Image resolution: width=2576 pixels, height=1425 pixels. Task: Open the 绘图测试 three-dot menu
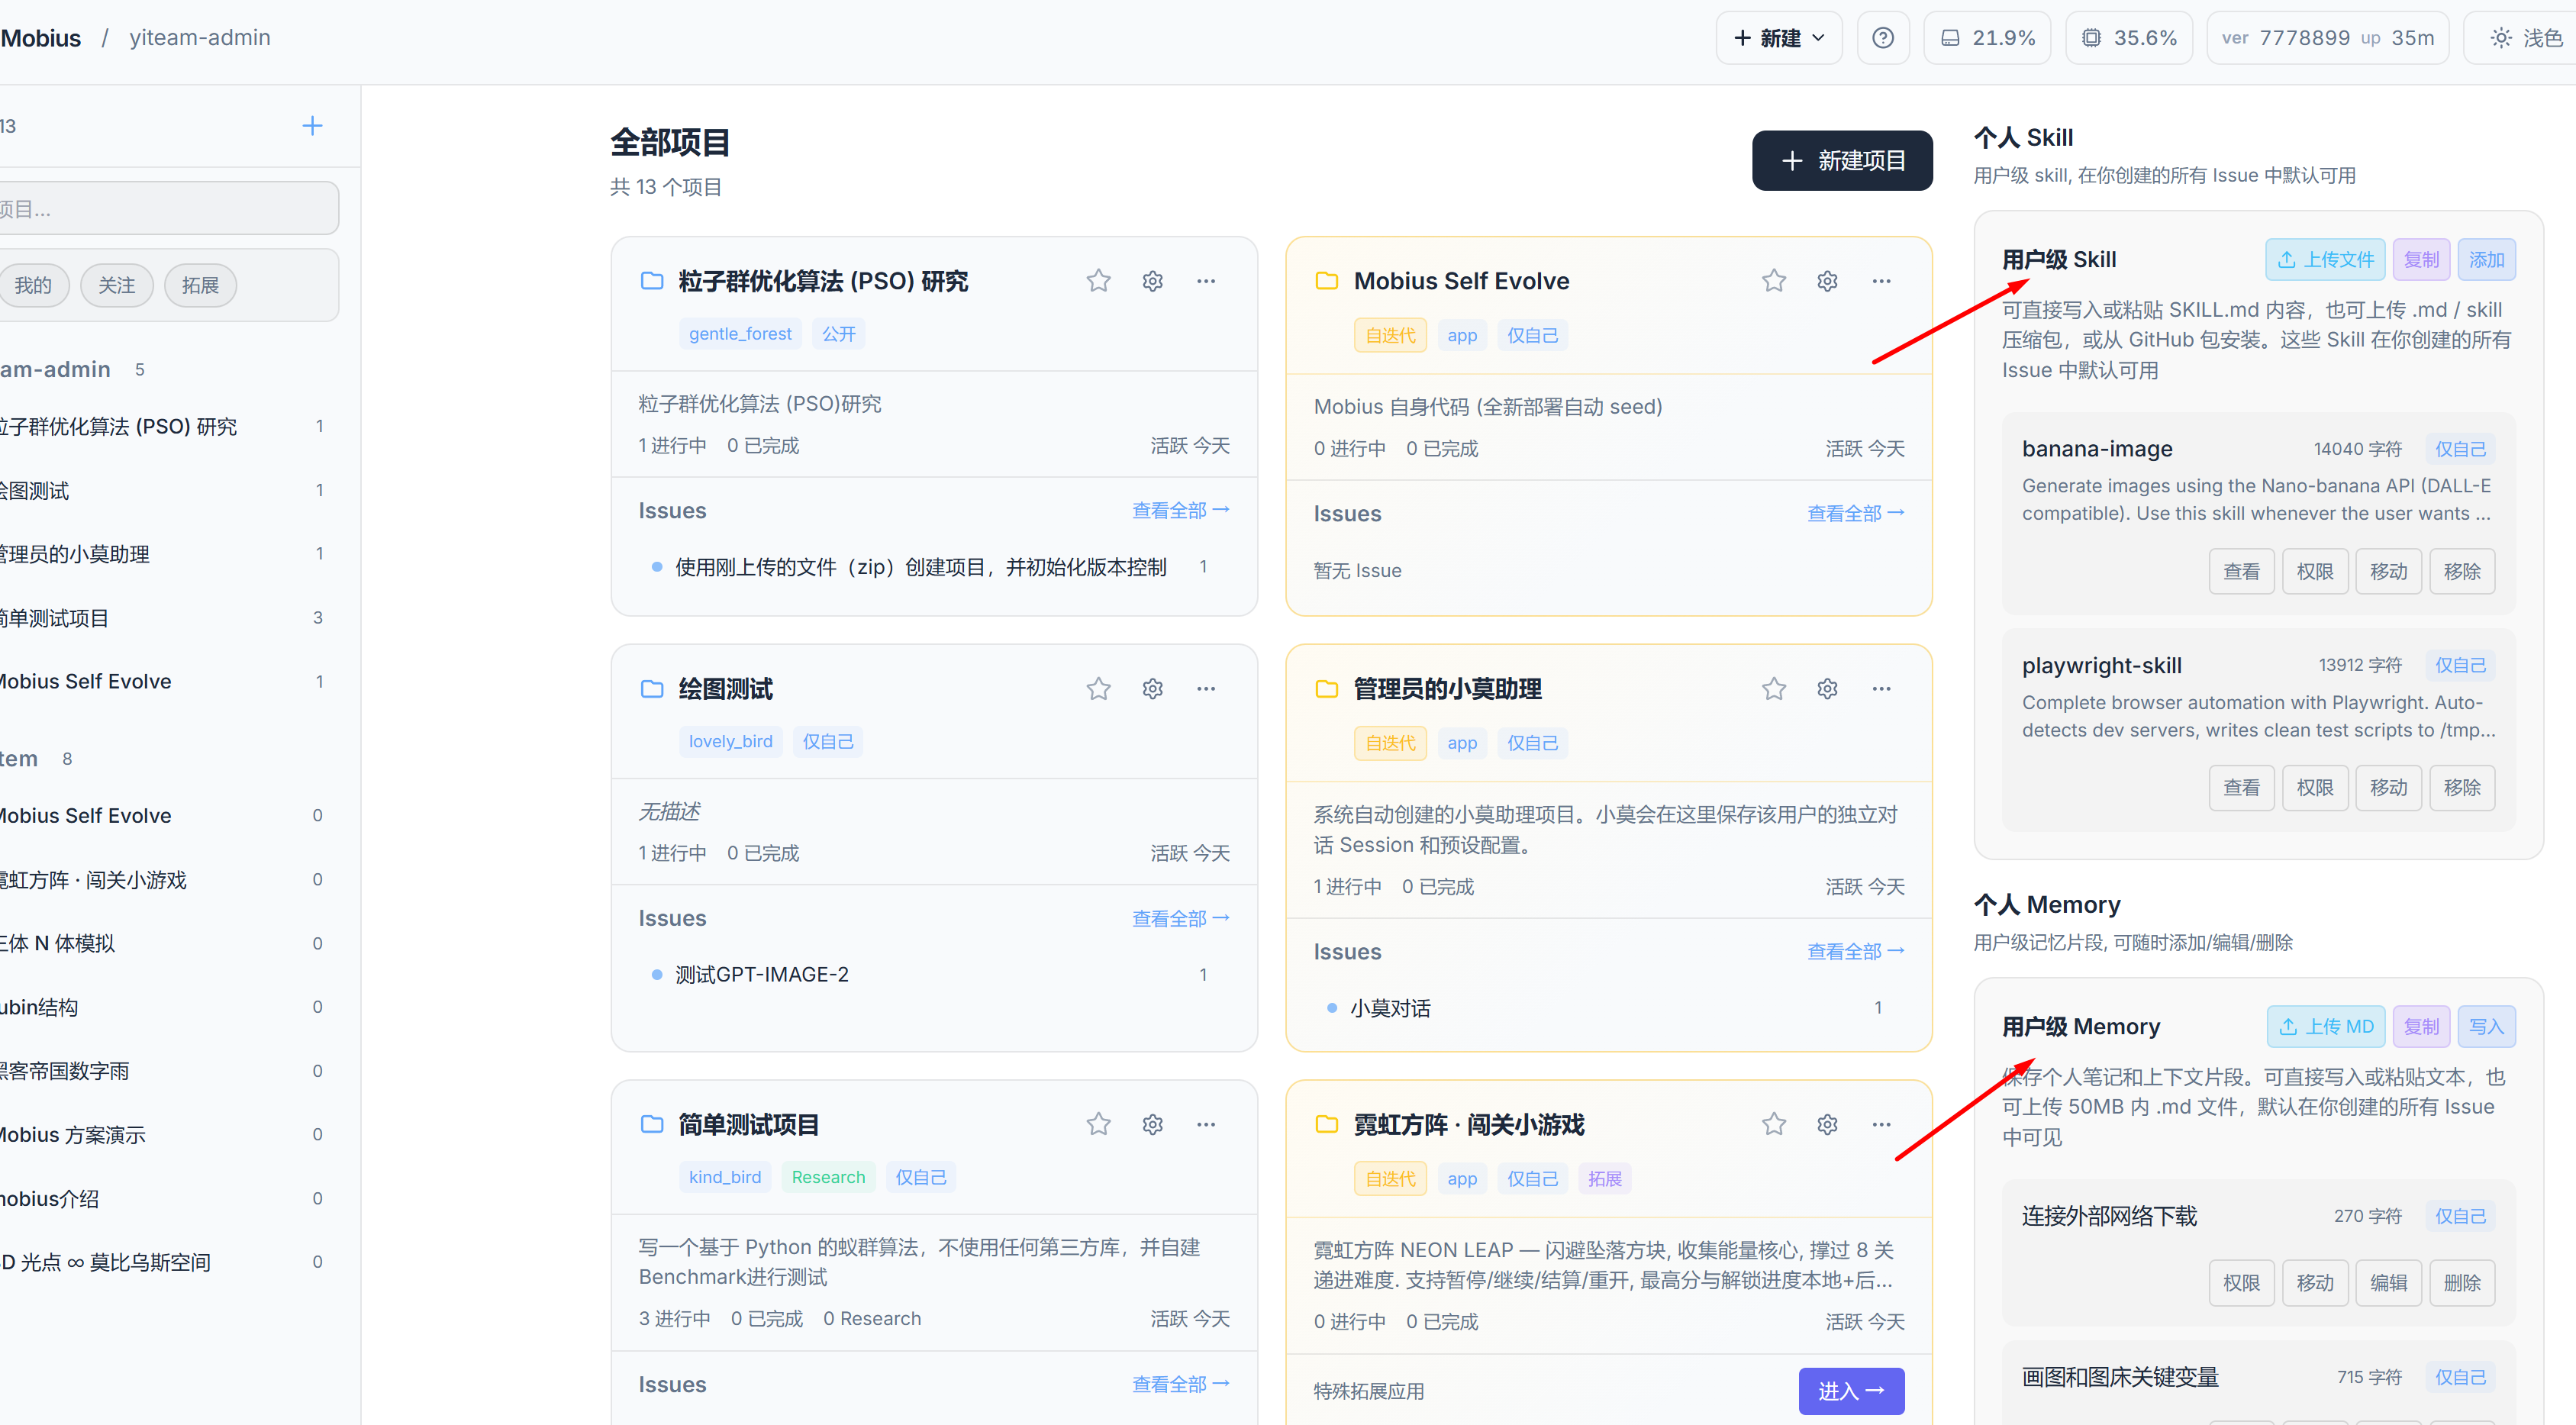(x=1206, y=689)
